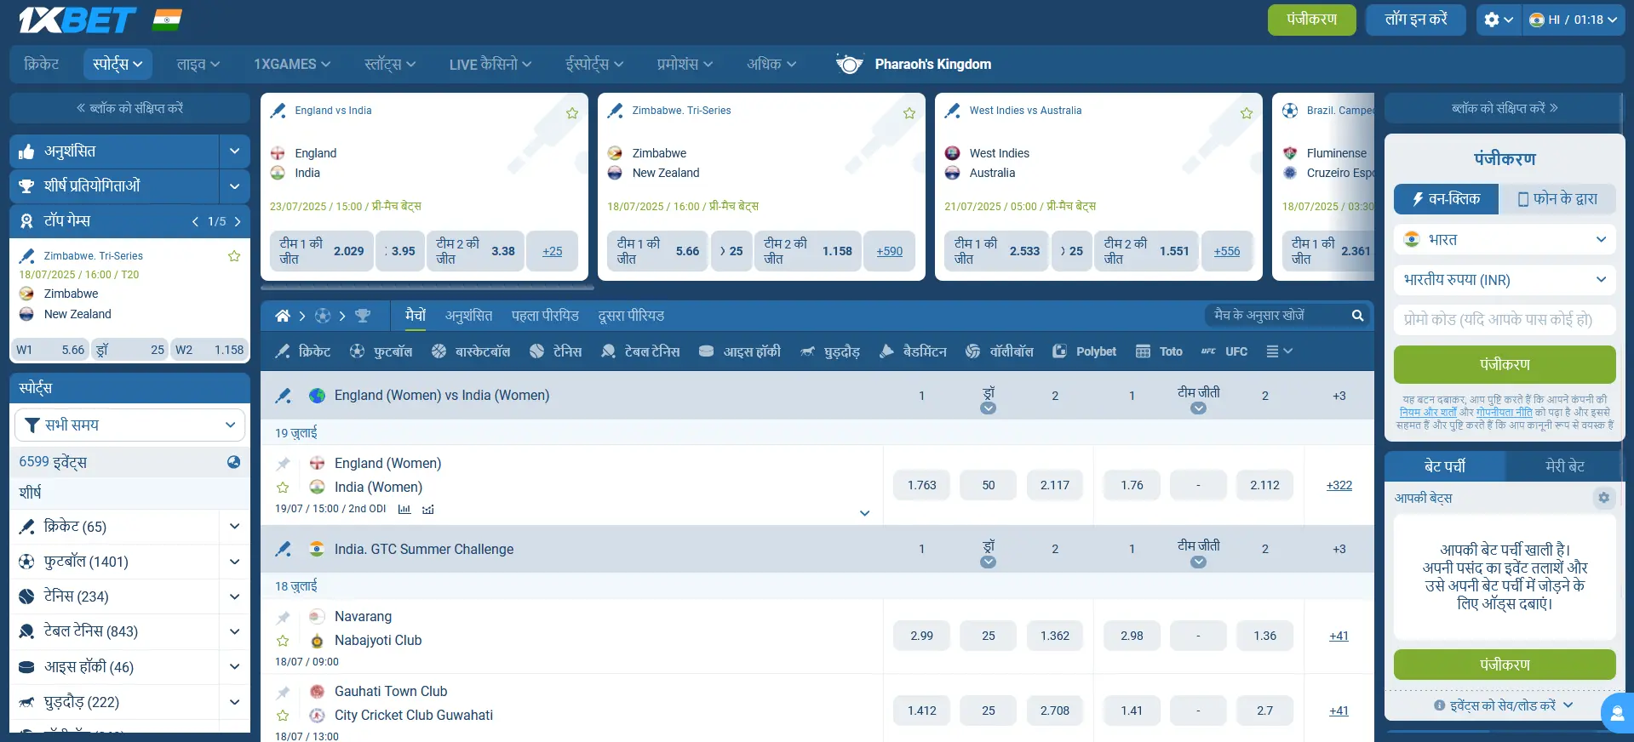
Task: Click the pin icon beside the Navarang match
Action: click(x=284, y=617)
